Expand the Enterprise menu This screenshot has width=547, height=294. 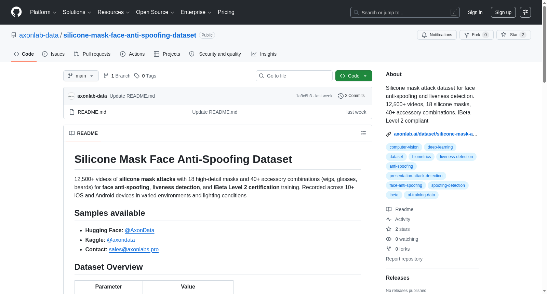[196, 12]
